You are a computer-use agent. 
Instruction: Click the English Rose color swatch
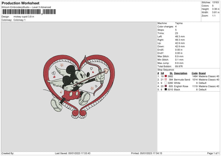(166, 86)
